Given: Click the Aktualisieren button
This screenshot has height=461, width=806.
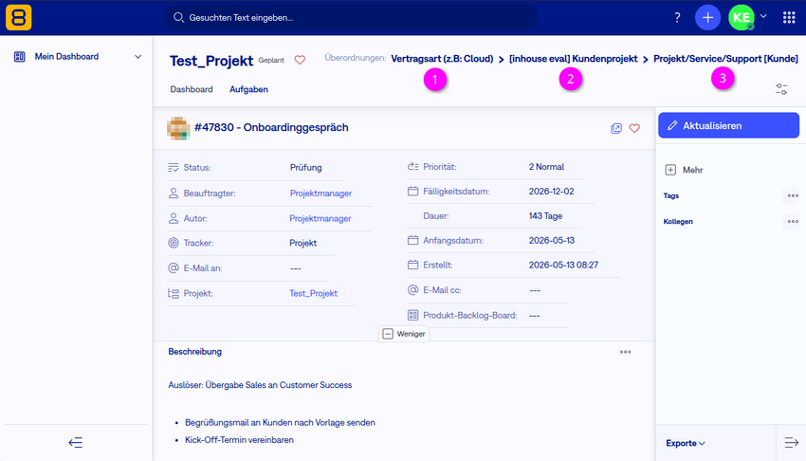Looking at the screenshot, I should 728,125.
